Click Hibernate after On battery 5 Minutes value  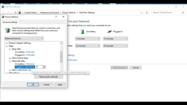(x=30, y=64)
